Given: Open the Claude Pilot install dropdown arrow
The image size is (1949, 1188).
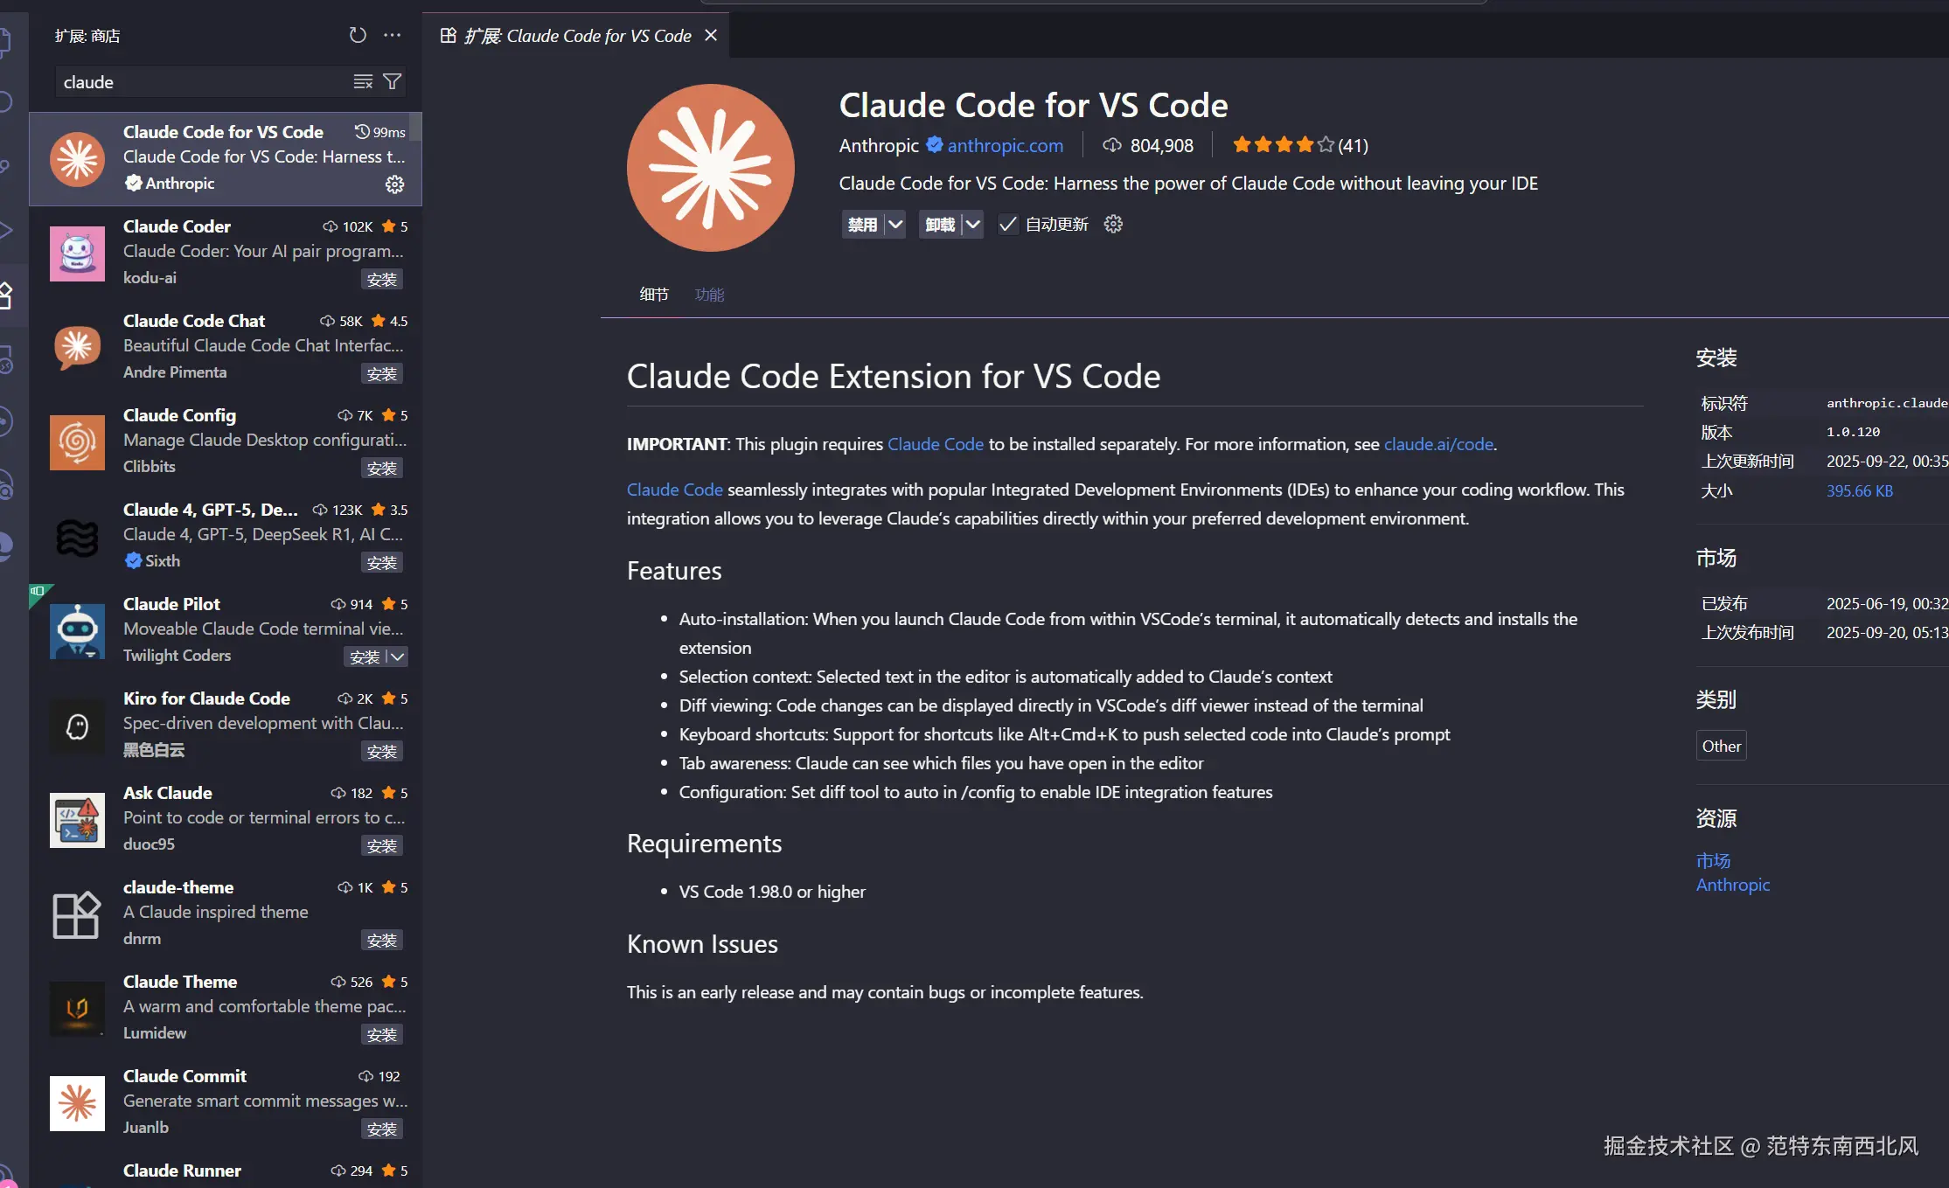Looking at the screenshot, I should pos(398,657).
